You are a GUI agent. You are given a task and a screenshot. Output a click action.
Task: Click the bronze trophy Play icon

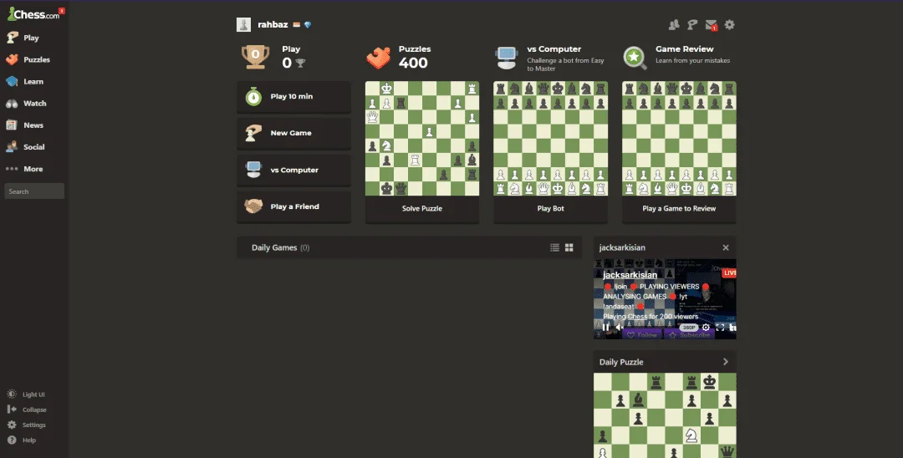pyautogui.click(x=255, y=58)
